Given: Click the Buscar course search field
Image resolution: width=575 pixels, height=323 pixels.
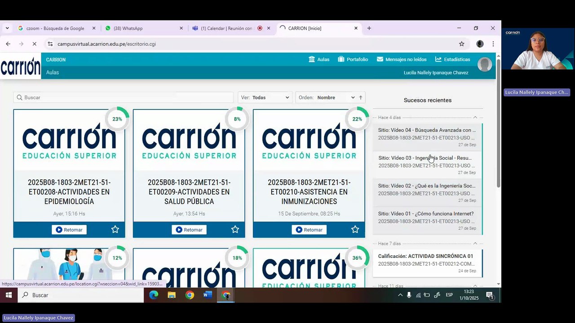Looking at the screenshot, I should click(x=124, y=97).
